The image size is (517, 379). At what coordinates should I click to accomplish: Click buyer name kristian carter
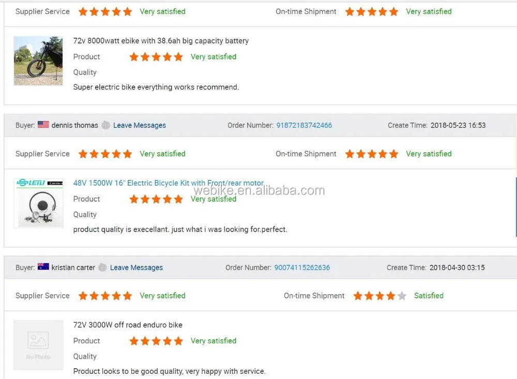point(73,267)
